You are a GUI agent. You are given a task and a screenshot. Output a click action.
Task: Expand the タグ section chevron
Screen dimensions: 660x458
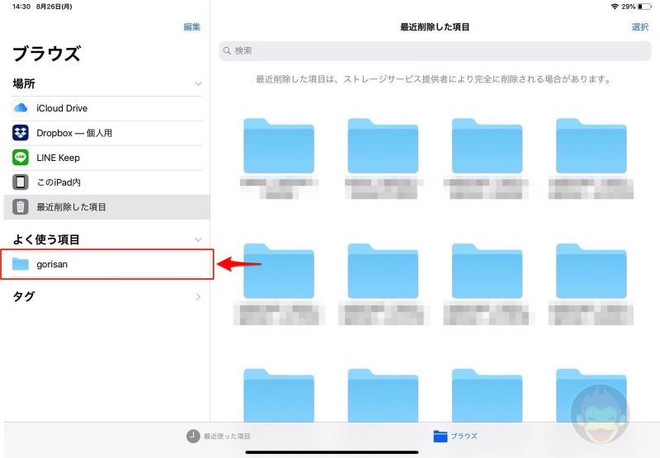click(x=198, y=297)
